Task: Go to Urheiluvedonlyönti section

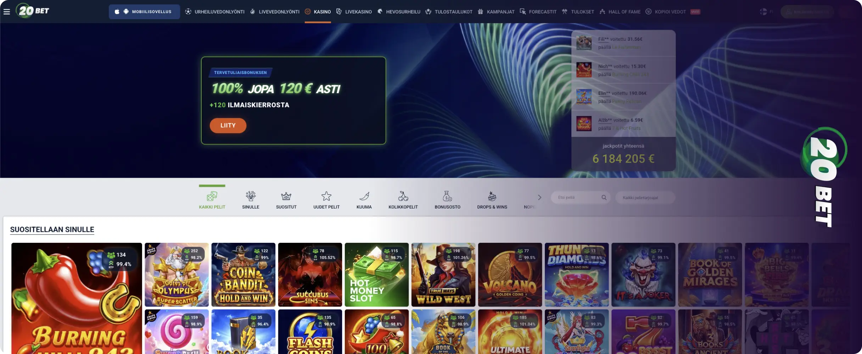Action: tap(215, 12)
